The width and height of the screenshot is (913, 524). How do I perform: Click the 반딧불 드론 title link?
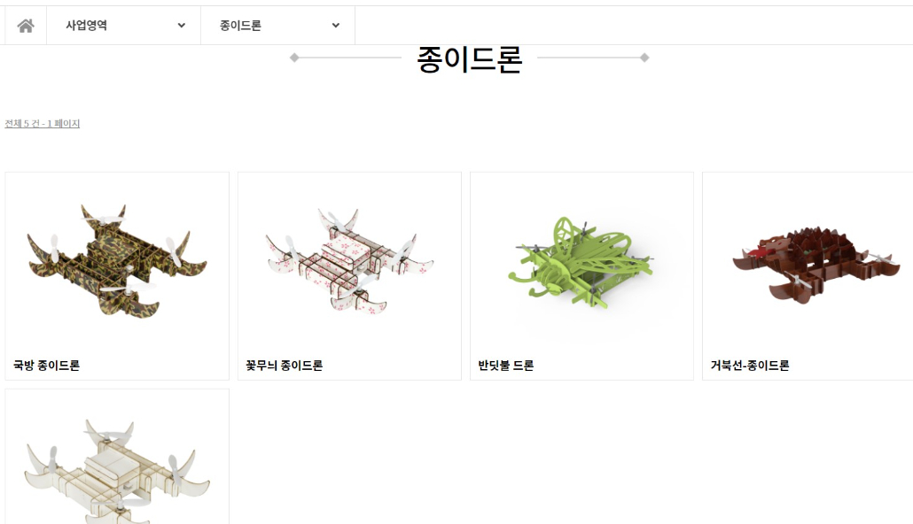click(x=506, y=366)
